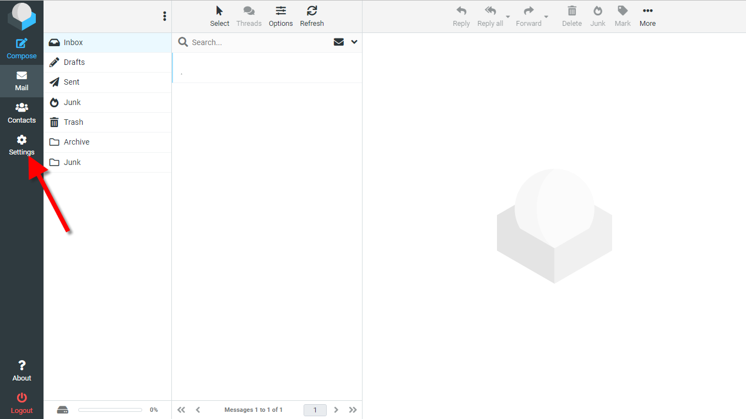Mark message as Junk in toolbar
This screenshot has height=419, width=746.
(x=598, y=16)
